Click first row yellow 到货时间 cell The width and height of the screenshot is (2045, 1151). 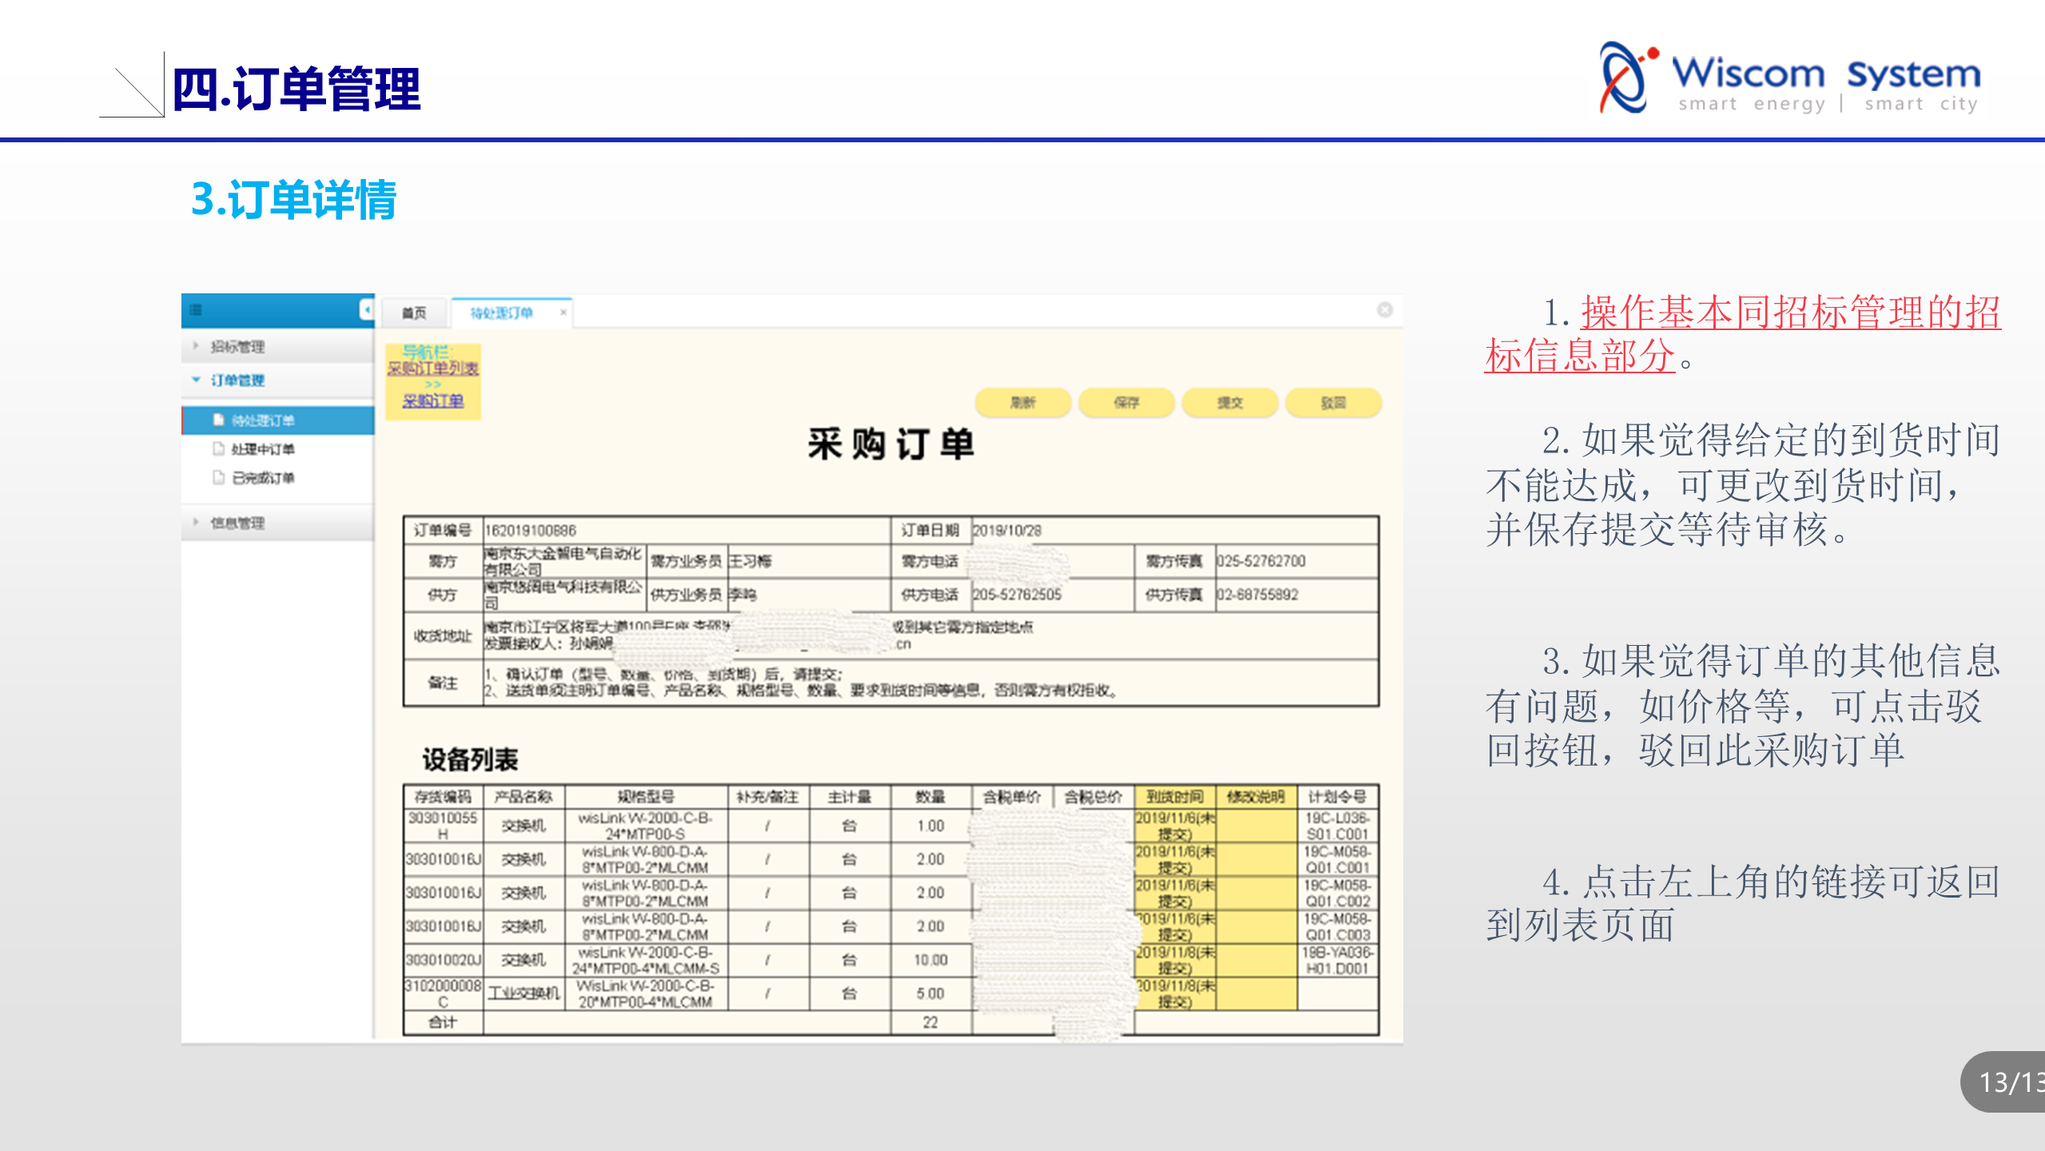1175,826
